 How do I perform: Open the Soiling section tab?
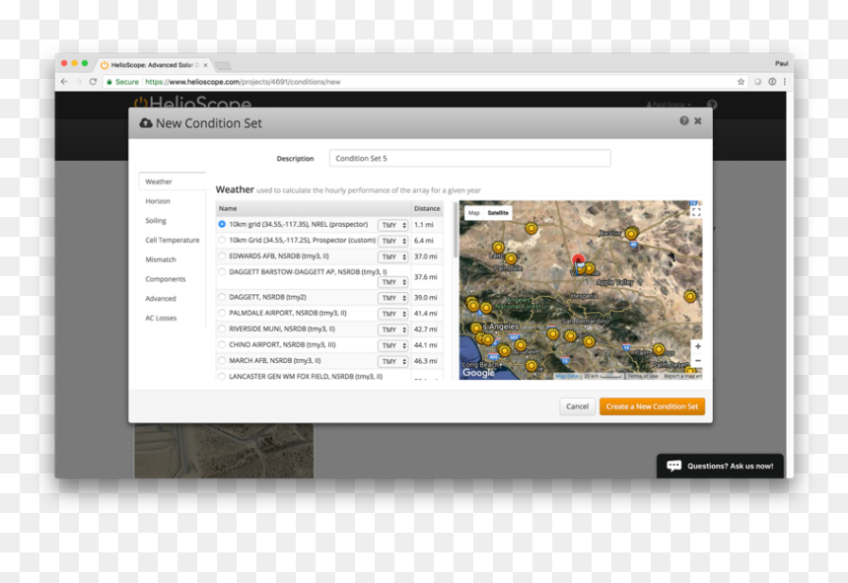156,221
